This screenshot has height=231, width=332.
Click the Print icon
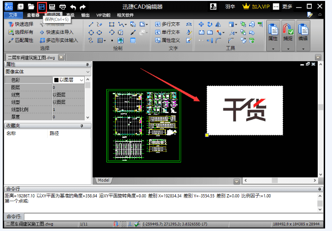[x=63, y=7]
